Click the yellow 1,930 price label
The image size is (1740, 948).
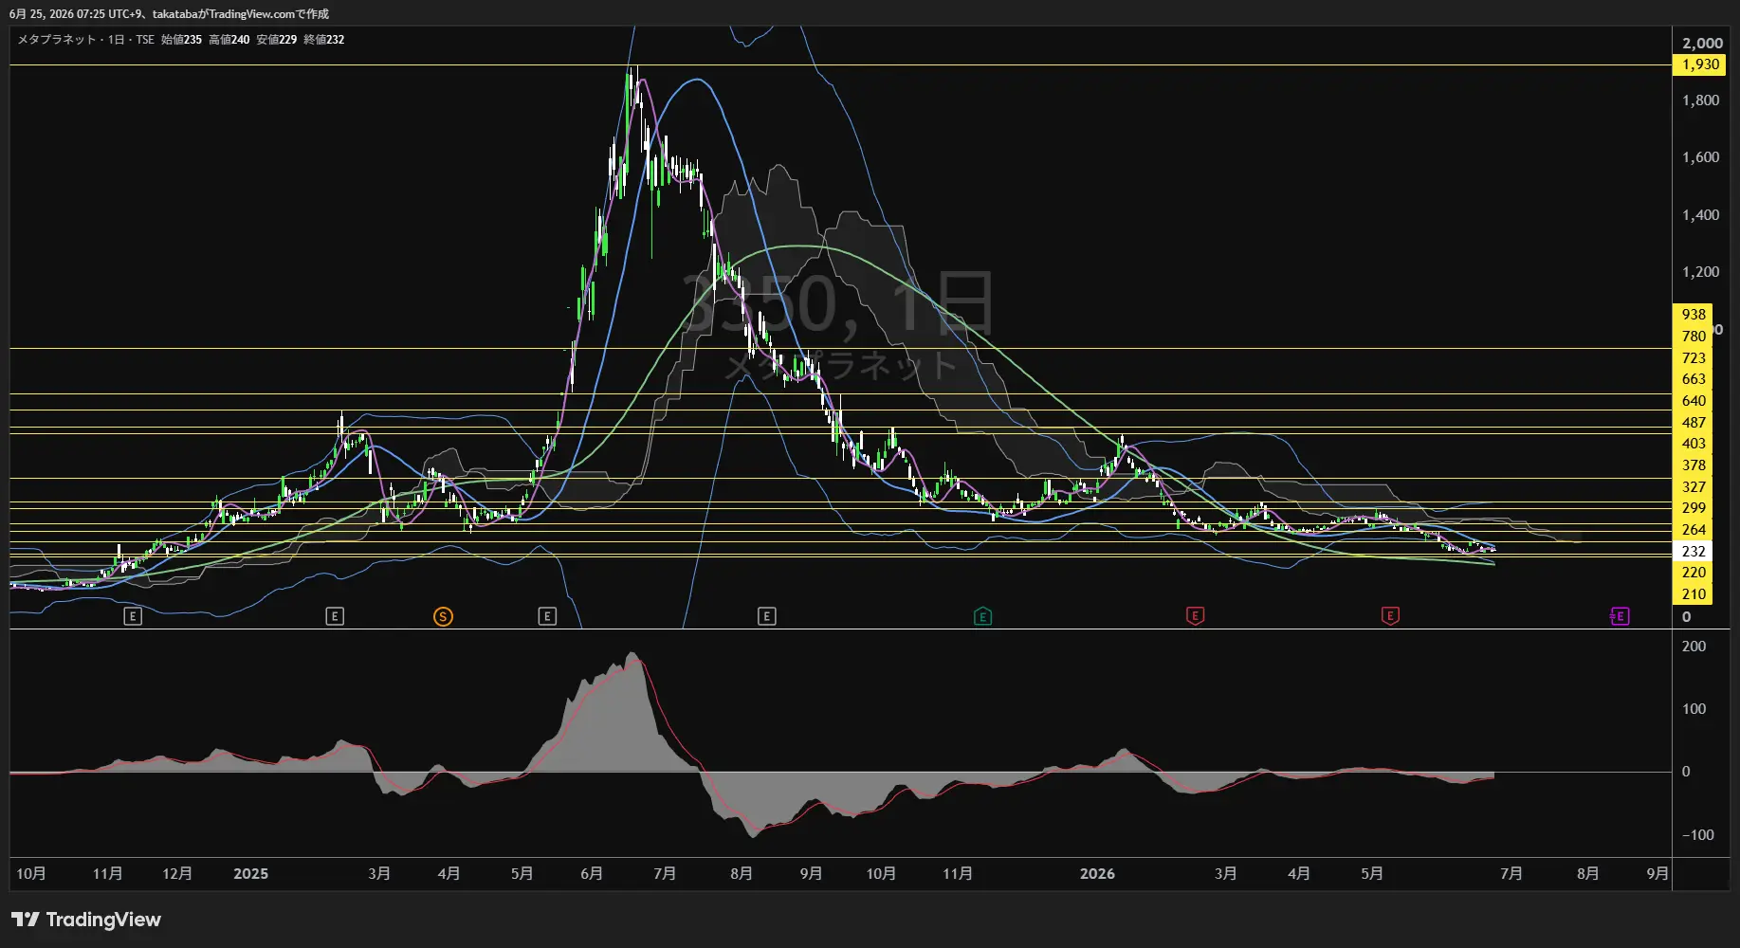pyautogui.click(x=1700, y=64)
